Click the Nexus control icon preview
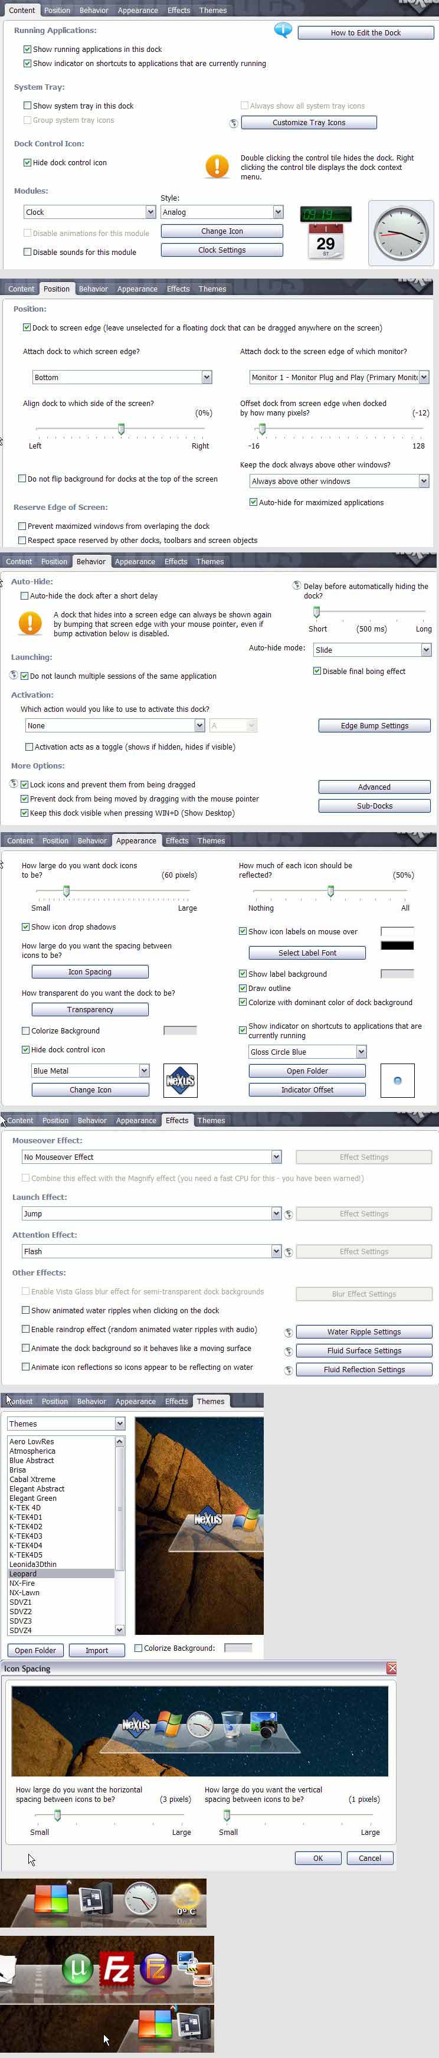The image size is (439, 2058). pyautogui.click(x=181, y=1080)
